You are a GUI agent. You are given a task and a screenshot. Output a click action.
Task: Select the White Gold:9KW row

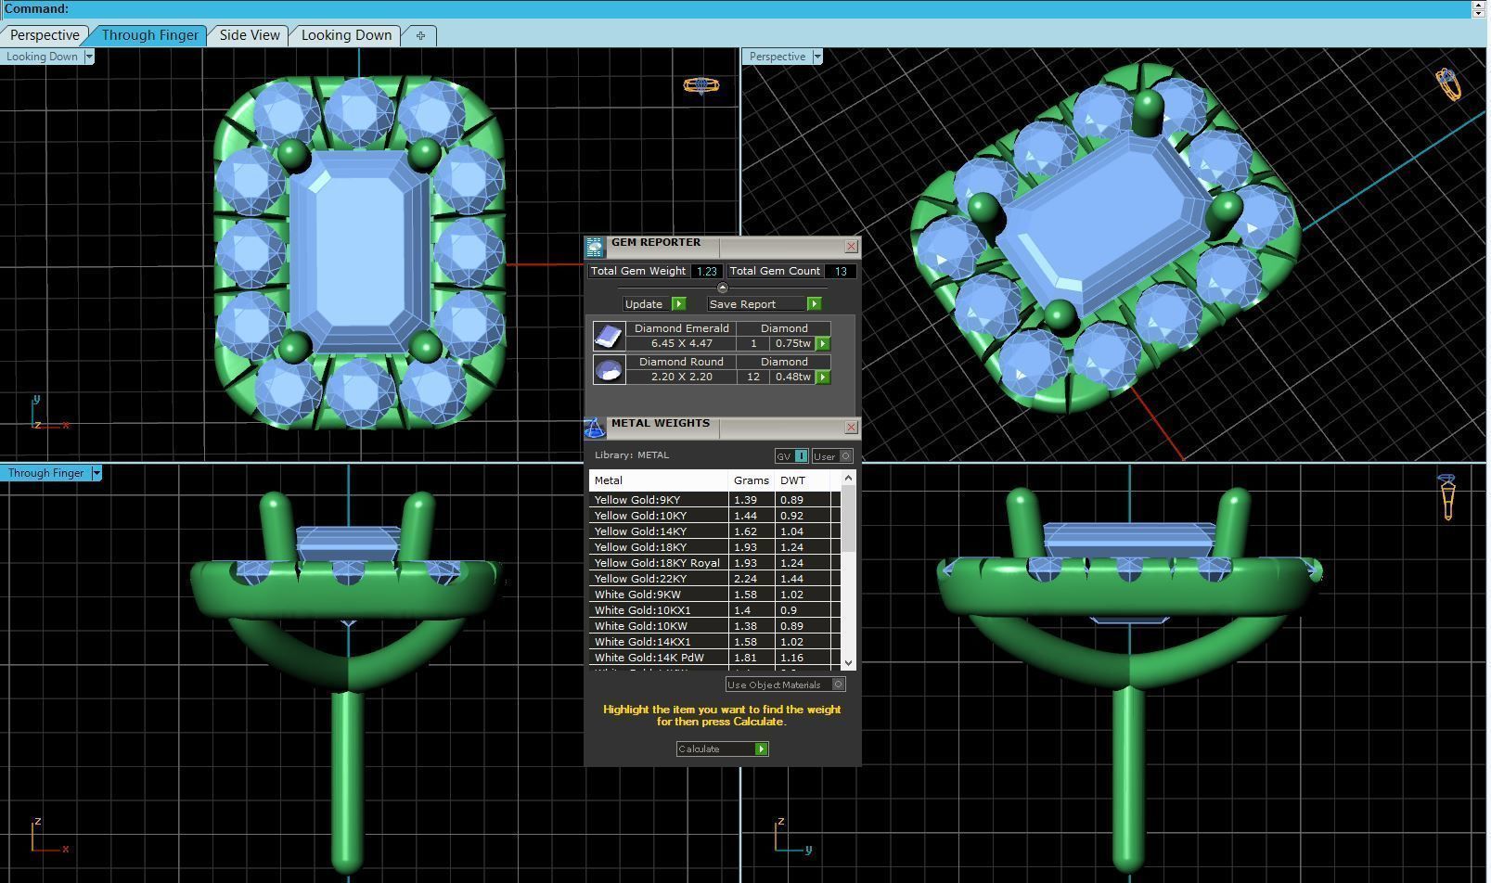[x=714, y=595]
